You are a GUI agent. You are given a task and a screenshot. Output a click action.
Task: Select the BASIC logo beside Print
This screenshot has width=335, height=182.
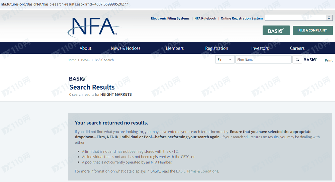coord(310,59)
